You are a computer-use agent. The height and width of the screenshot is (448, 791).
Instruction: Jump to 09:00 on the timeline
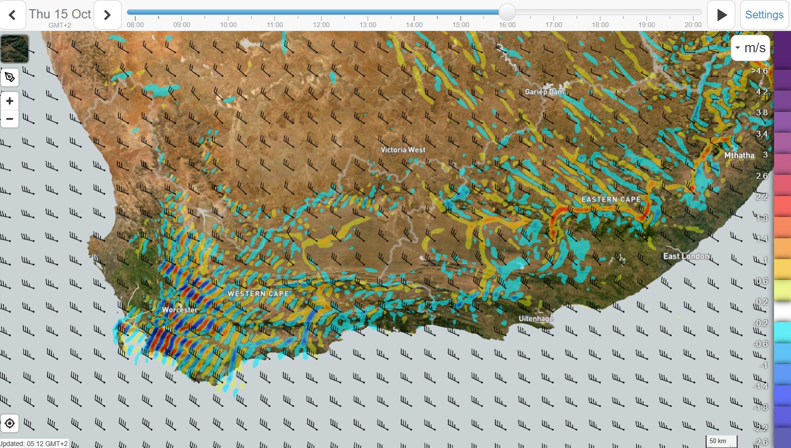tap(182, 25)
